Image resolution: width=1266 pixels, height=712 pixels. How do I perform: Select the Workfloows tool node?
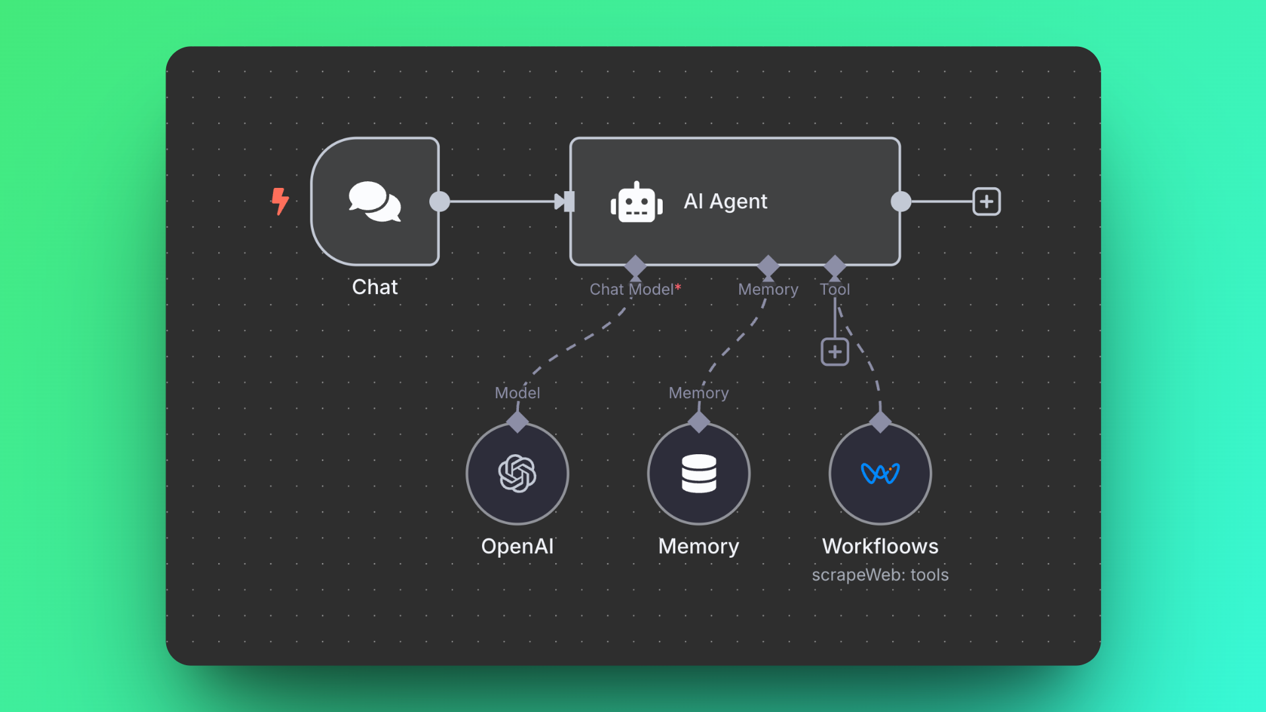click(x=880, y=473)
